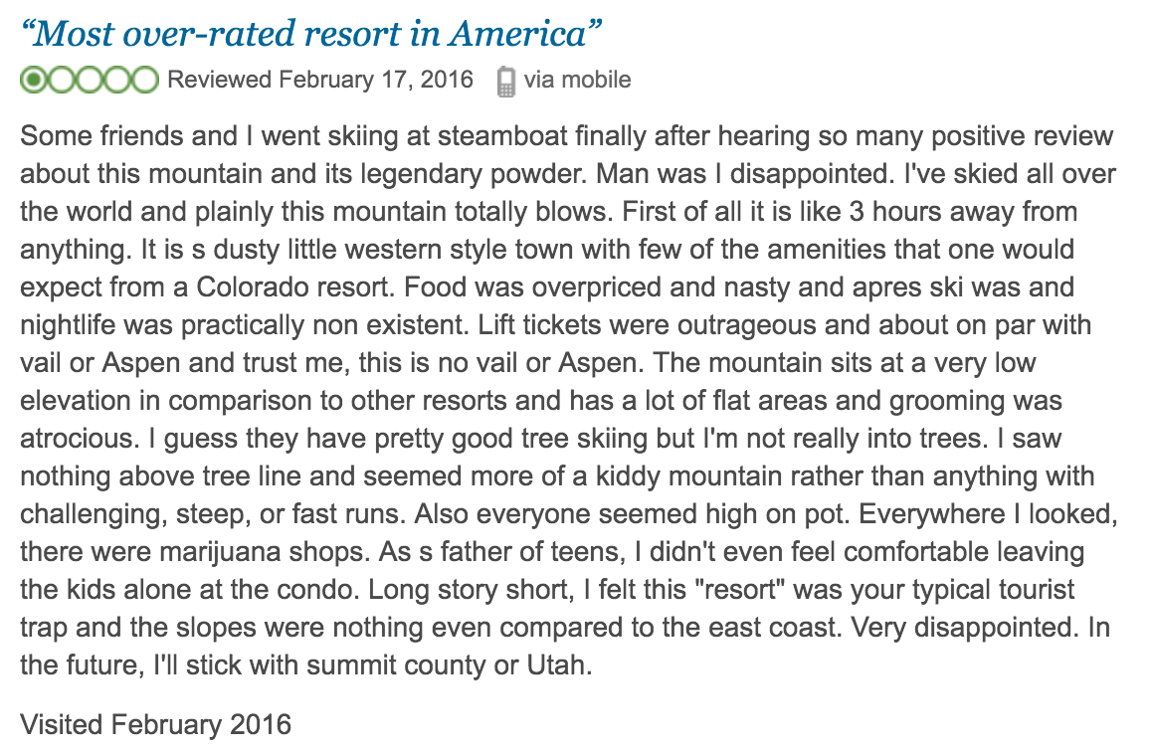Click the word "Utah" at the review's end

(559, 664)
